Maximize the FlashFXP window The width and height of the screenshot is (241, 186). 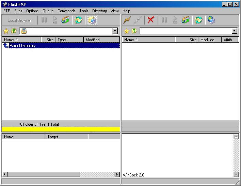click(x=230, y=4)
